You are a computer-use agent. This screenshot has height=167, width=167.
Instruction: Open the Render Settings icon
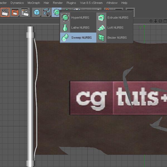pyautogui.click(x=25, y=12)
